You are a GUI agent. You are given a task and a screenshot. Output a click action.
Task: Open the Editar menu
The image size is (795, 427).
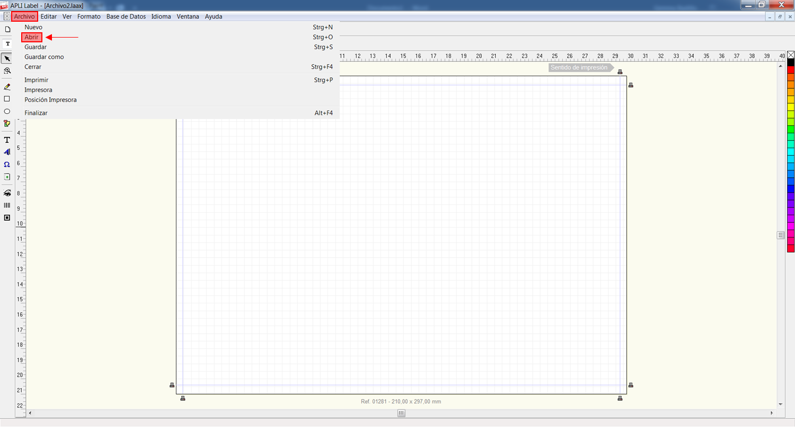(x=49, y=16)
